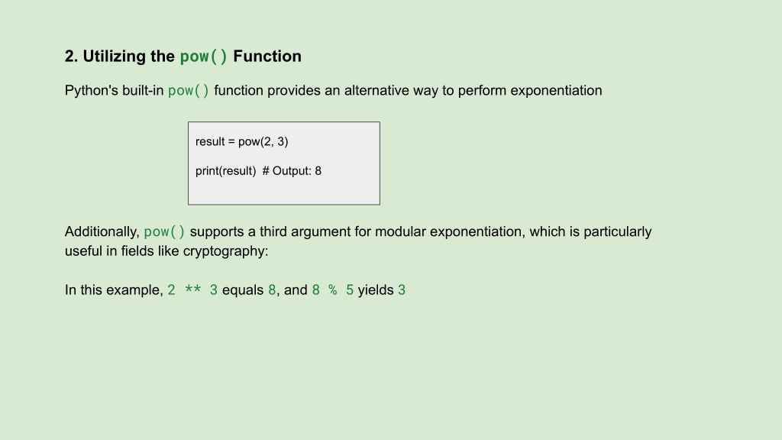Select the green "2 ** 3" expression
The height and width of the screenshot is (440, 782).
click(x=192, y=290)
